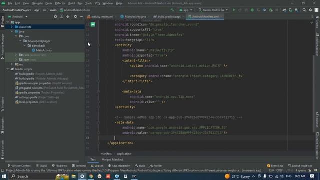Image resolution: width=320 pixels, height=180 pixels.
Task: Collapse the java folder
Action: pyautogui.click(x=12, y=31)
